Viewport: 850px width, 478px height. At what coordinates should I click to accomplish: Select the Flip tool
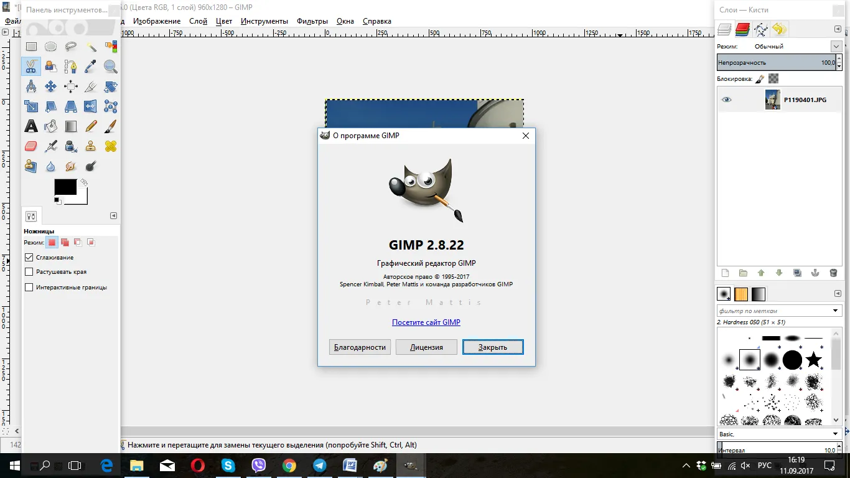pyautogui.click(x=91, y=106)
